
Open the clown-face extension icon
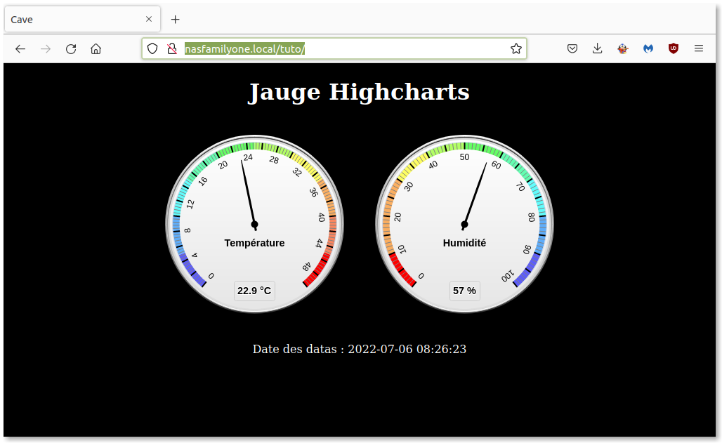click(x=622, y=48)
